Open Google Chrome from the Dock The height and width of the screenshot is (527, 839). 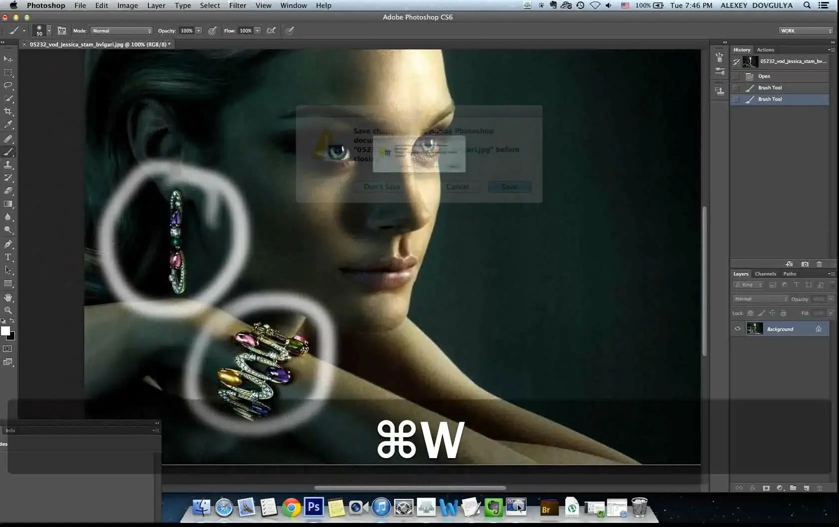(x=291, y=508)
